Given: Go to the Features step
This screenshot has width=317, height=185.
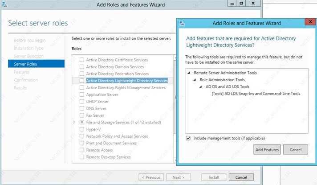Looking at the screenshot, I should tap(22, 72).
